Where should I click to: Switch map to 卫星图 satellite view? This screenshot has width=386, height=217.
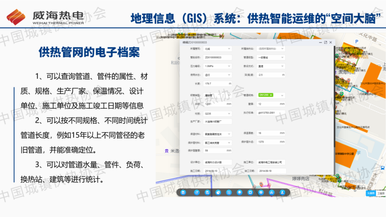click(381, 193)
